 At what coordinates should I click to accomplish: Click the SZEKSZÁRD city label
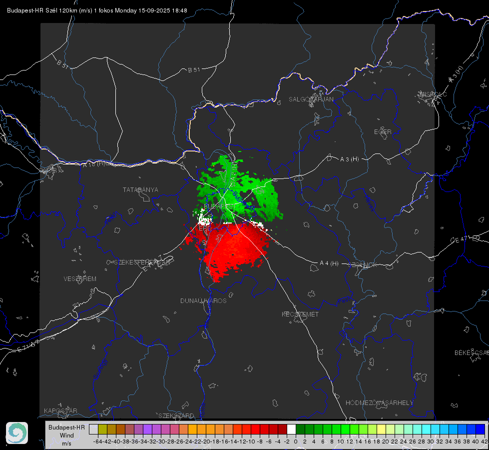pyautogui.click(x=176, y=415)
